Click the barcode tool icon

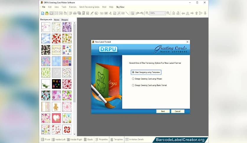click(x=106, y=13)
